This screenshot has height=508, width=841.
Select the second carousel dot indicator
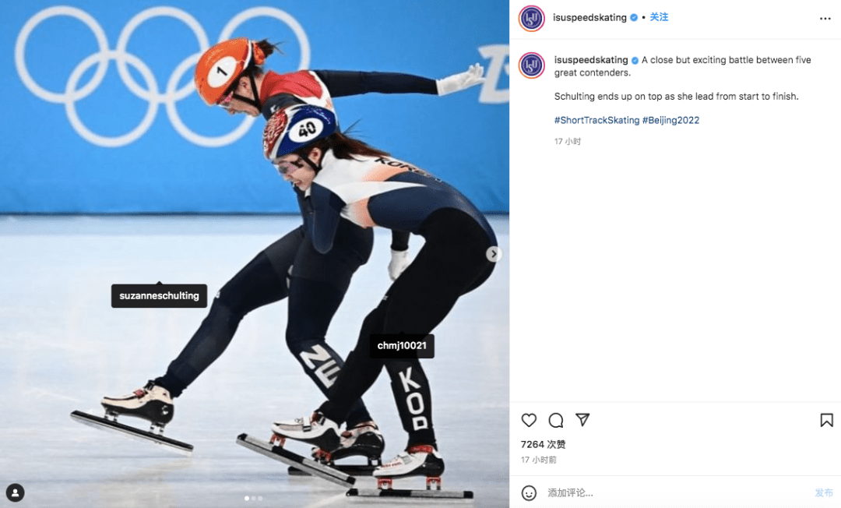254,499
